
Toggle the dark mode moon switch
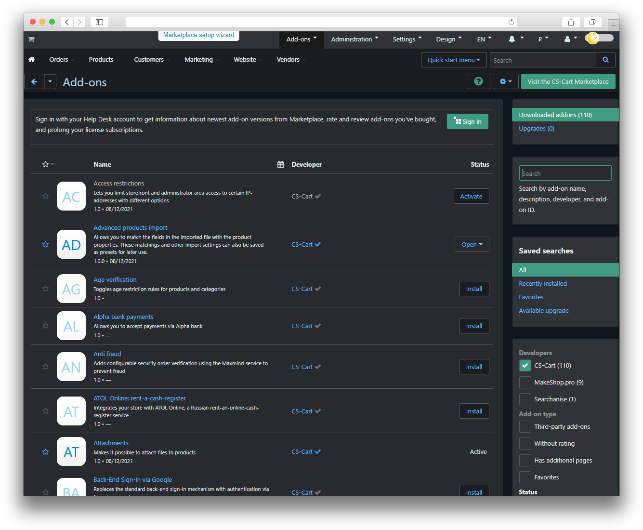(x=599, y=38)
